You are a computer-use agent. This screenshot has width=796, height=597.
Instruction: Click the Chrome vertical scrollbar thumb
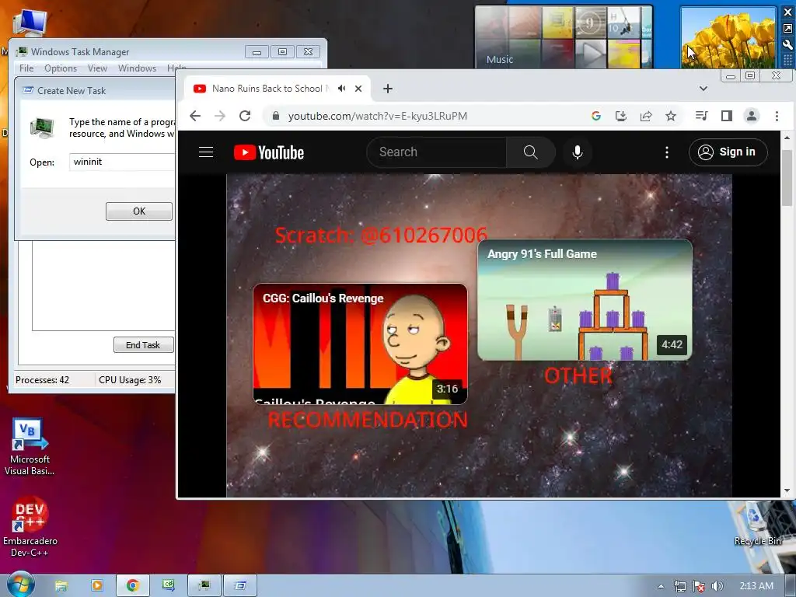tap(787, 178)
